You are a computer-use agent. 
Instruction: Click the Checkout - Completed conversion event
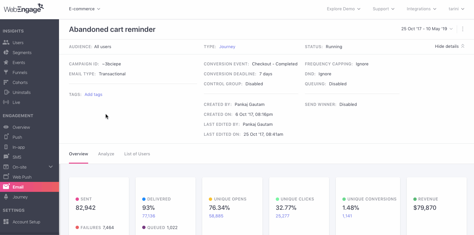[275, 64]
